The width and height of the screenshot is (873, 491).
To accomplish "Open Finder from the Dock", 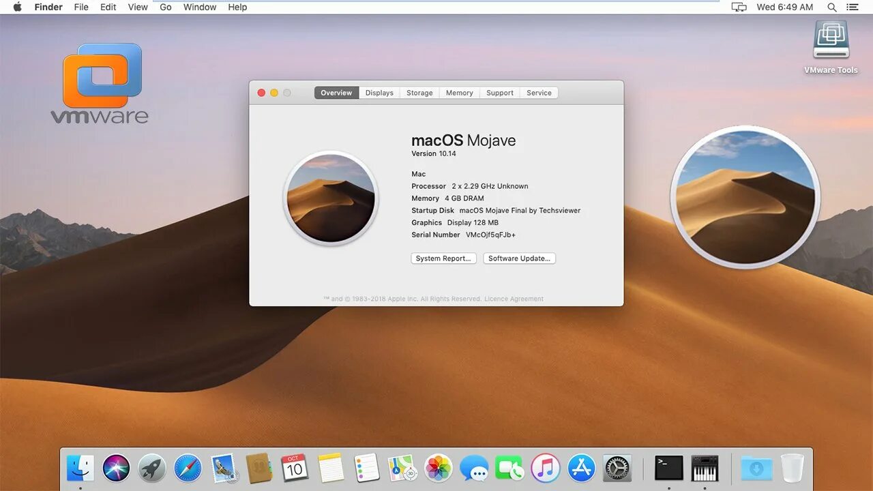I will (80, 468).
